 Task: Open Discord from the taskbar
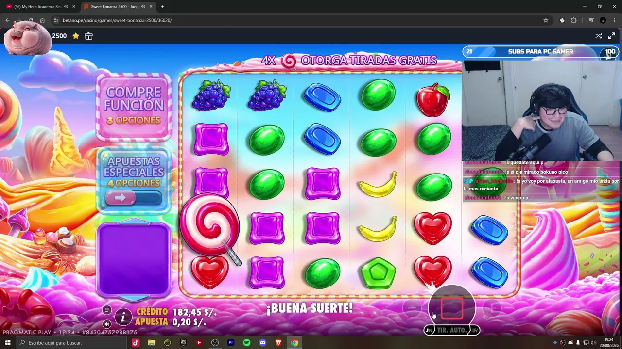(x=263, y=343)
